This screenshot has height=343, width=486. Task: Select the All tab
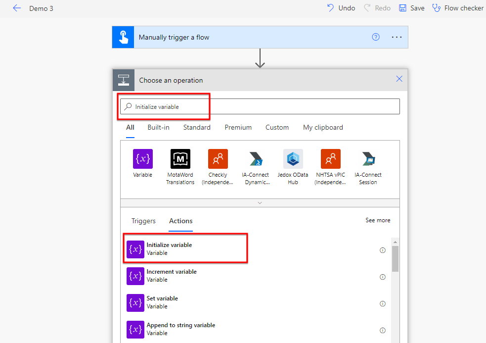click(x=130, y=127)
